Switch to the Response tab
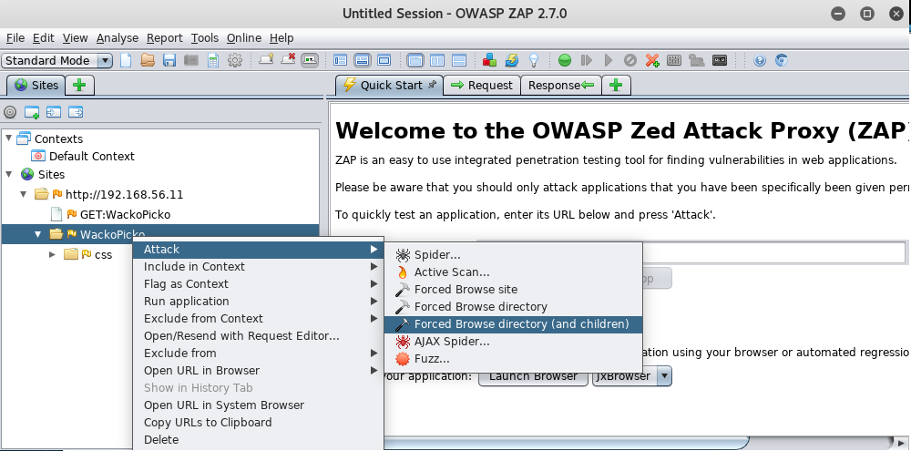Screen dimensions: 911x451 560,86
